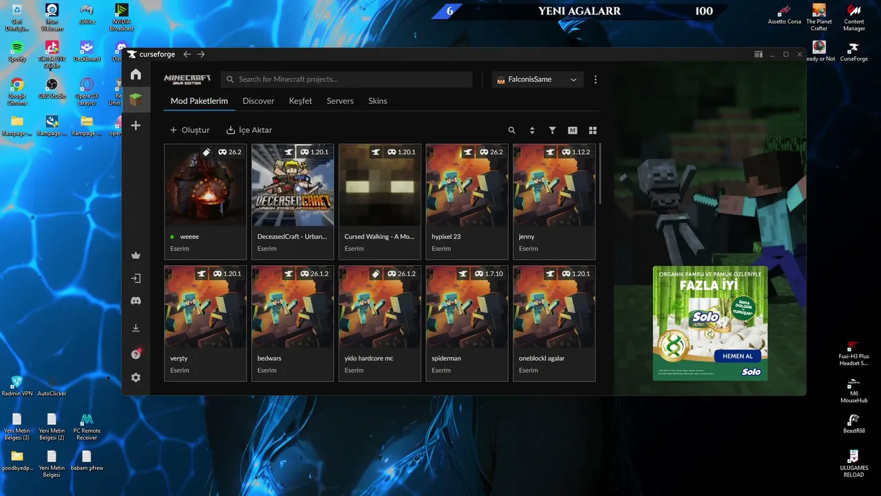Viewport: 881px width, 496px height.
Task: Focus the Search for Minecraft projects field
Action: pos(347,79)
